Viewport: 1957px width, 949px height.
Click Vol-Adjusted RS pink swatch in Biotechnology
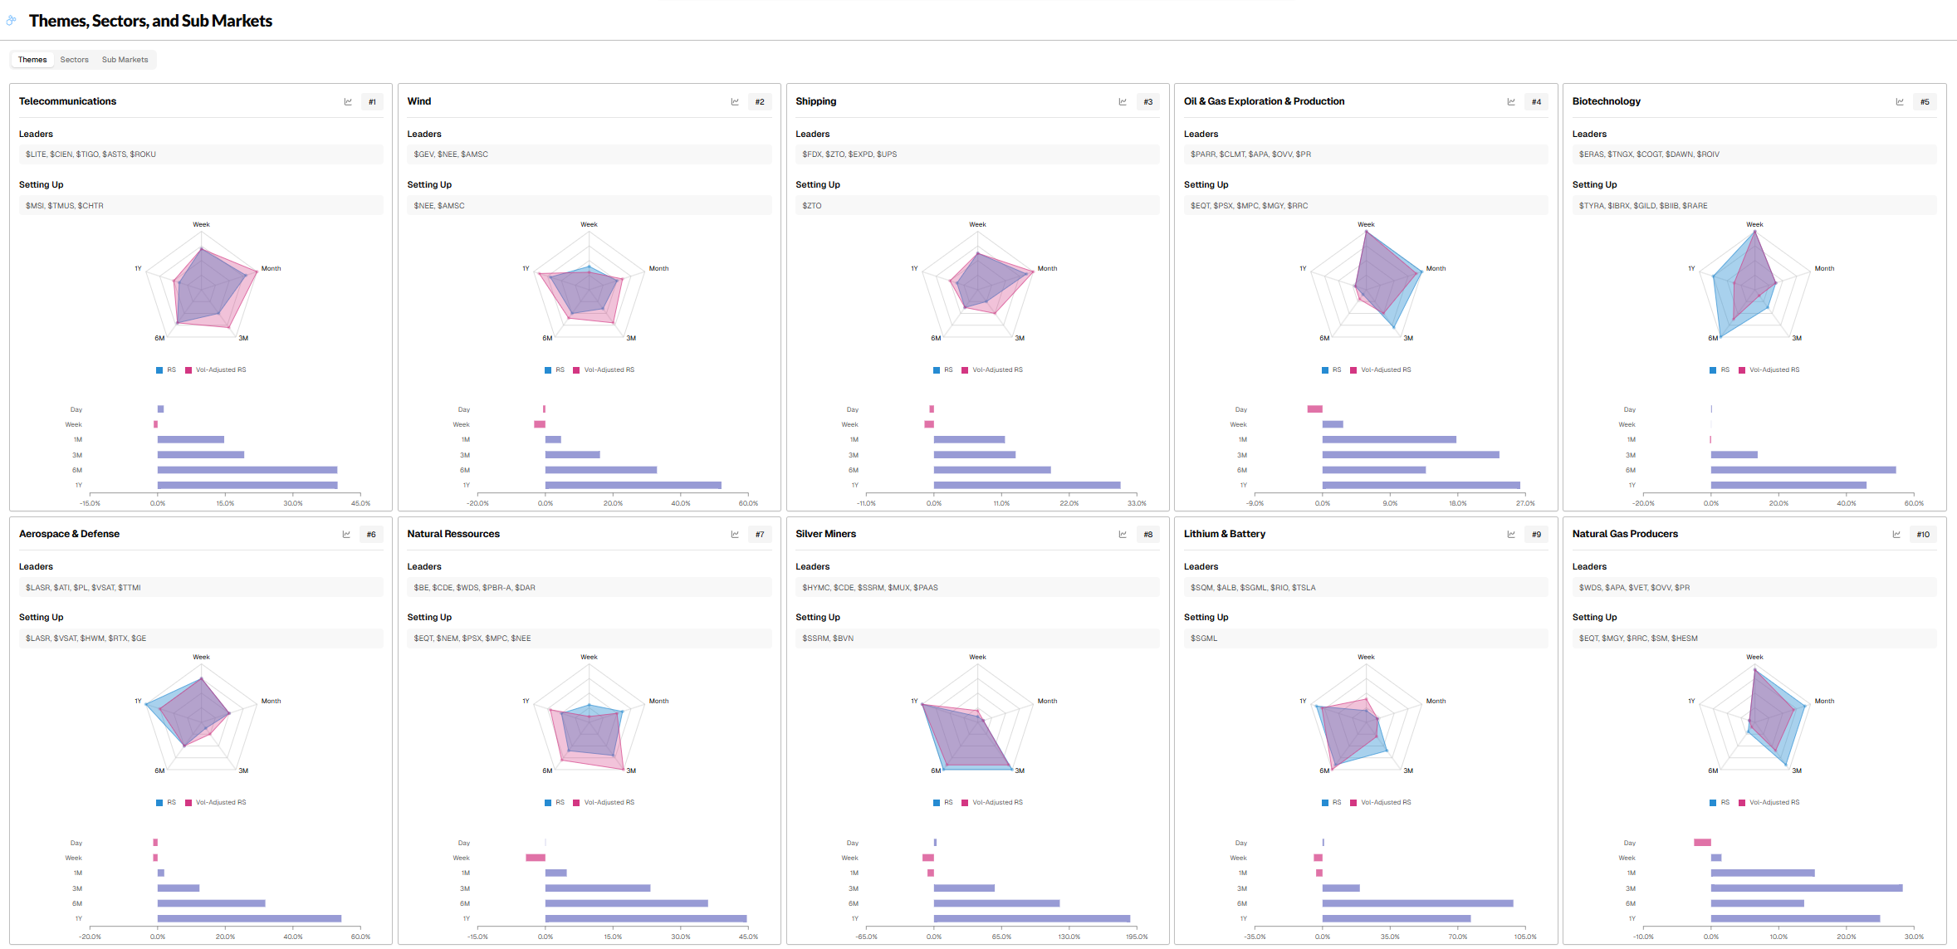point(1742,370)
